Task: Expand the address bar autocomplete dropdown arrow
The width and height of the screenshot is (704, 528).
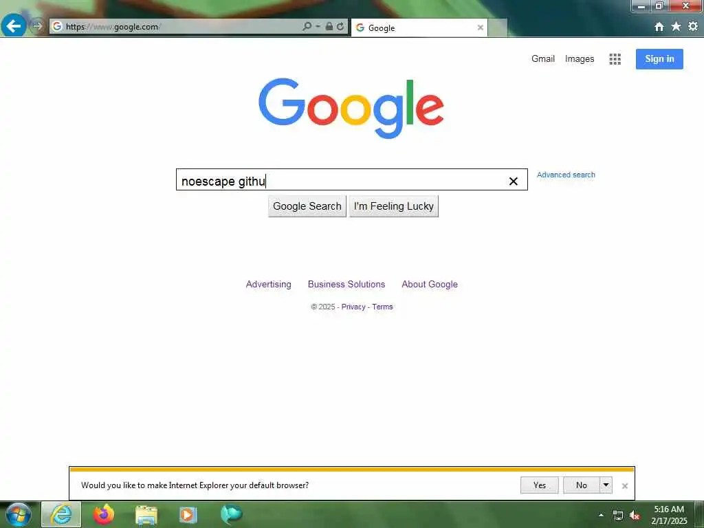Action: (x=318, y=27)
